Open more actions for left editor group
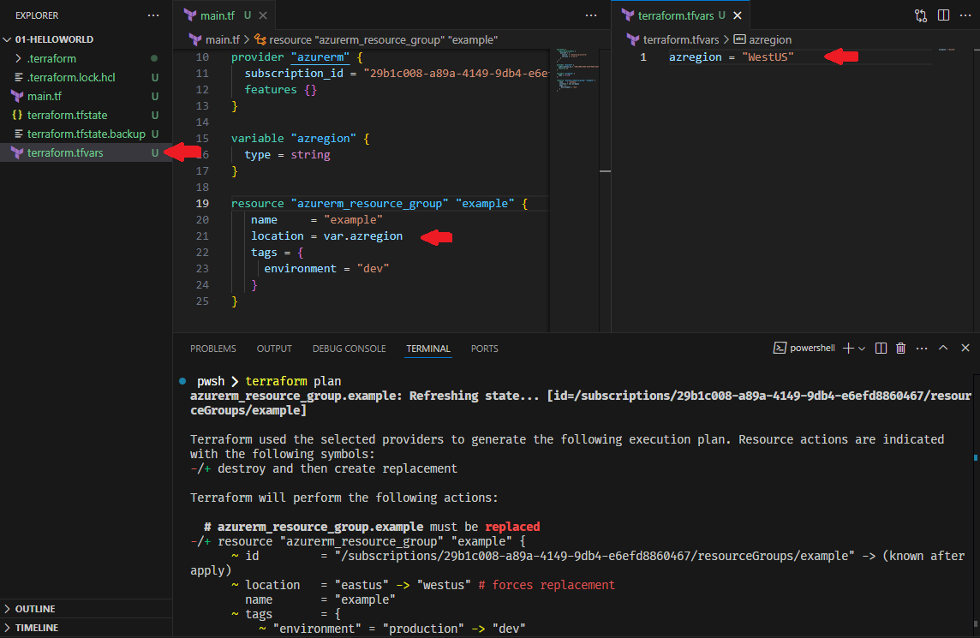980x638 pixels. 590,15
